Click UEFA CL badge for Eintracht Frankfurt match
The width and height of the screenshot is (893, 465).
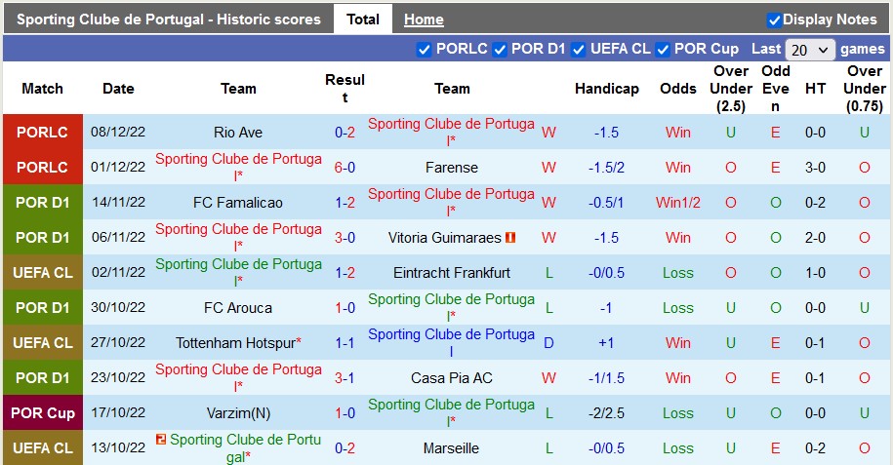(43, 272)
